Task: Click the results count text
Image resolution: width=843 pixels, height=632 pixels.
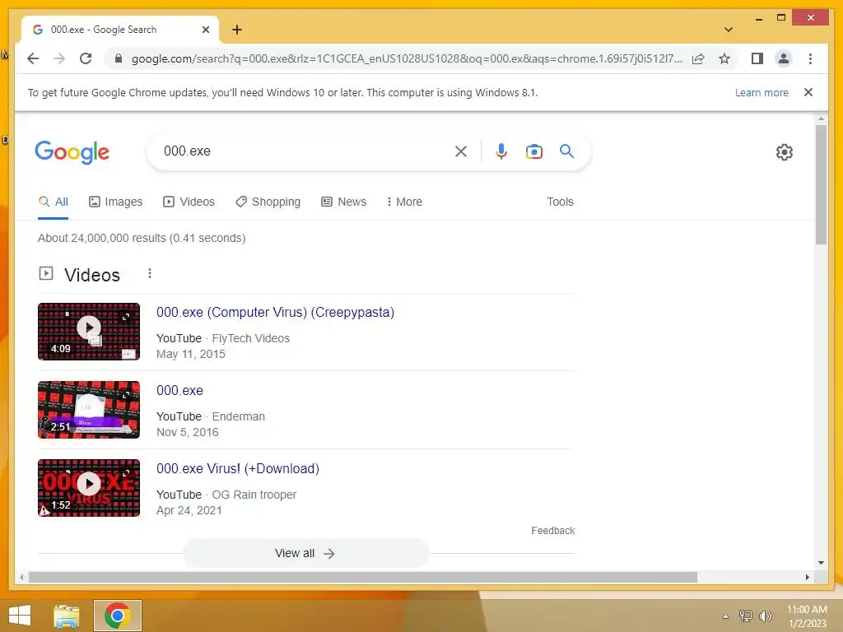Action: (x=142, y=238)
